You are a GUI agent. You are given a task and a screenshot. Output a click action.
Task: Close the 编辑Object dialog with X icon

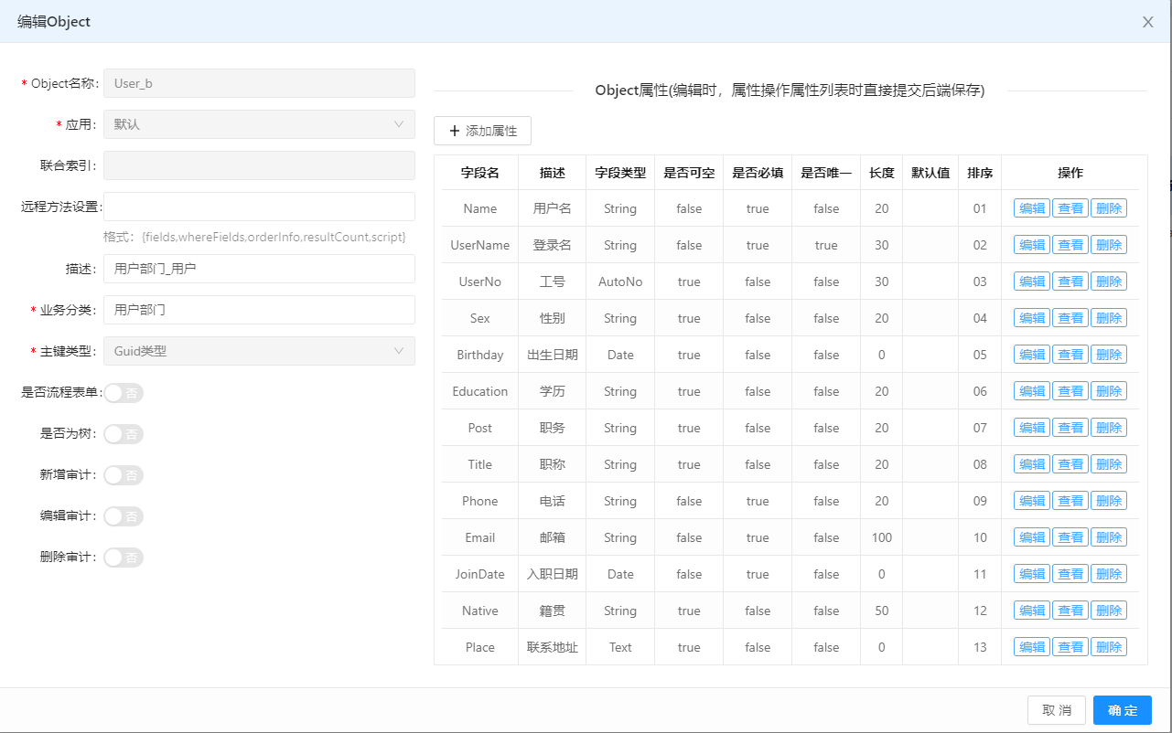pyautogui.click(x=1147, y=22)
